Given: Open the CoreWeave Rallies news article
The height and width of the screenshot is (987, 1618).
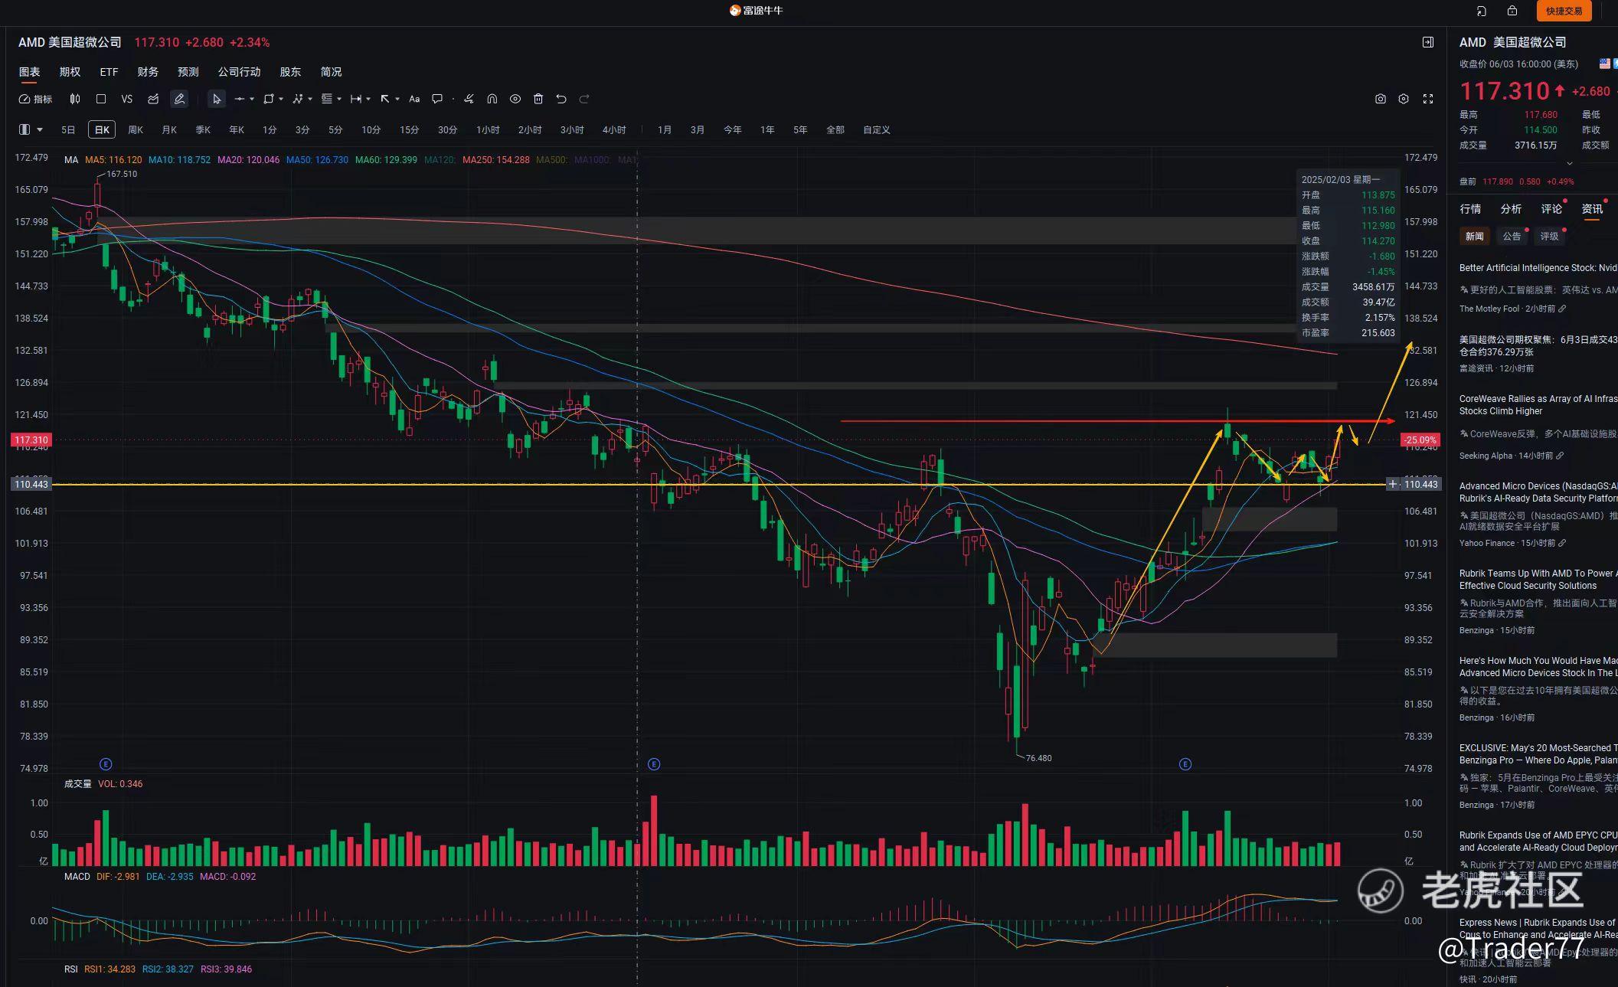Looking at the screenshot, I should tap(1538, 405).
